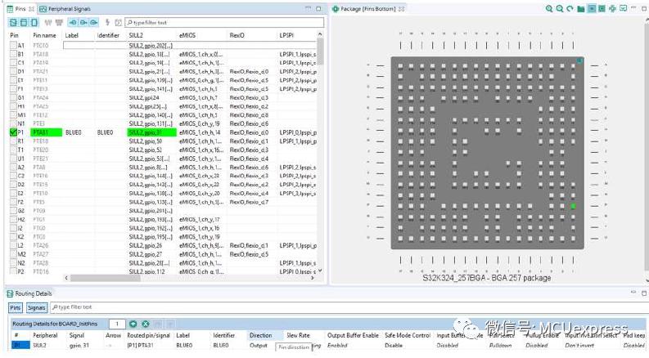Screen dimensions: 649x358
Task: Switch to the Pins tab
Action: (x=20, y=9)
